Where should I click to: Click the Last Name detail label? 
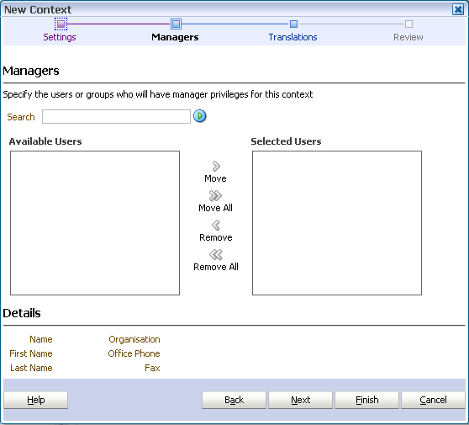pyautogui.click(x=31, y=368)
